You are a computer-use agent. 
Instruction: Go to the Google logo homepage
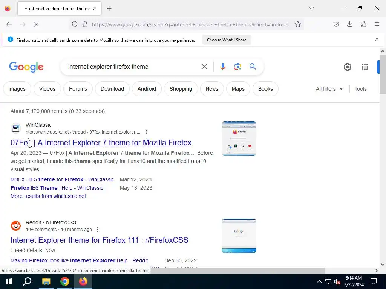tap(26, 67)
